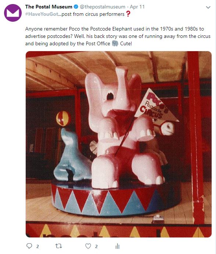Image resolution: width=216 pixels, height=254 pixels.
Task: Click the red question mark emoji
Action: pyautogui.click(x=128, y=14)
